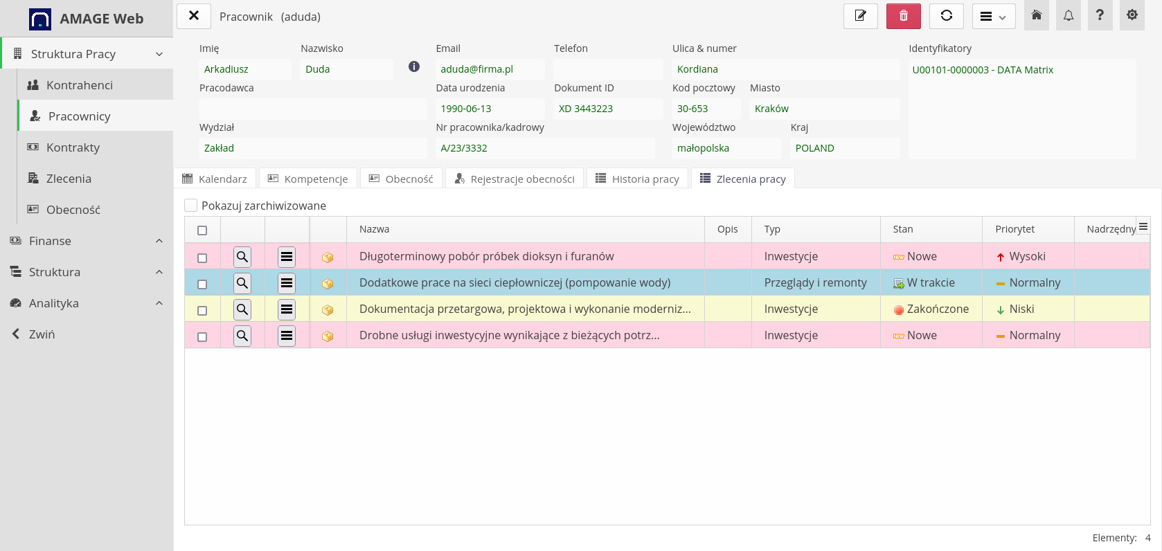Switch to the Rejestracje obecności tab

point(515,179)
